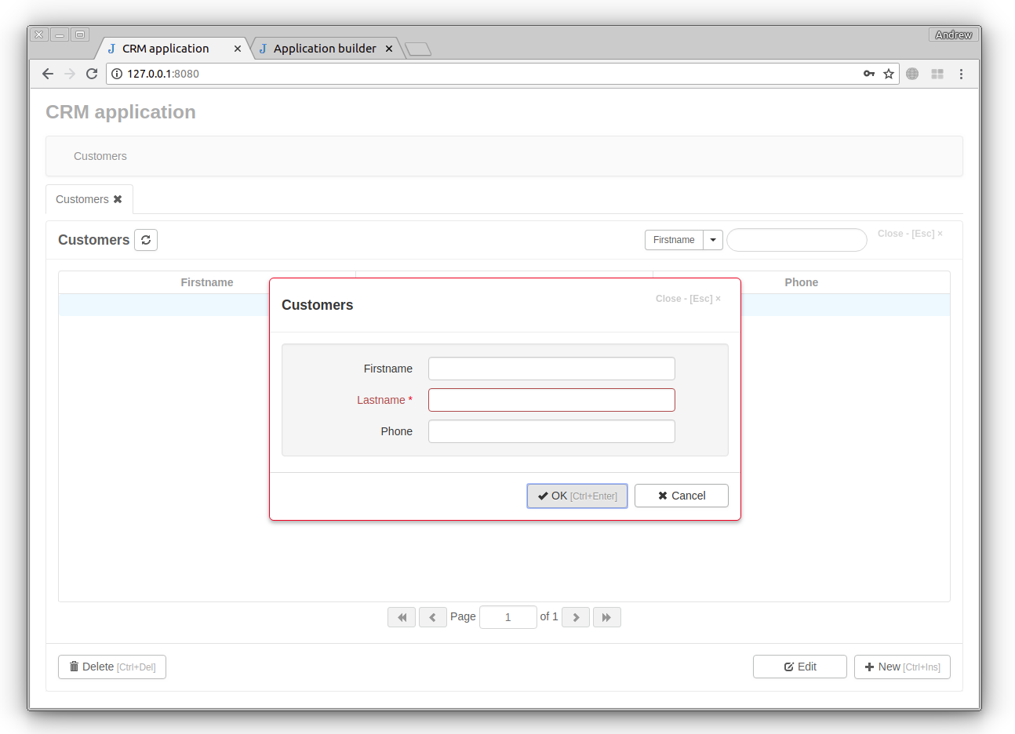Open the Customers menu item
Screen dimensions: 1015x734
(x=100, y=156)
